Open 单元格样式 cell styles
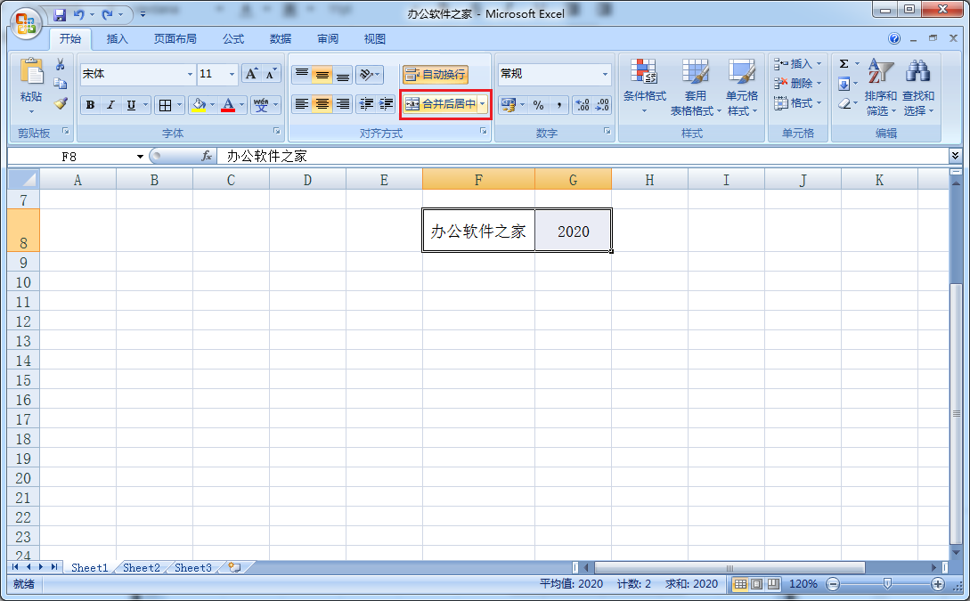Viewport: 970px width, 601px height. click(741, 86)
